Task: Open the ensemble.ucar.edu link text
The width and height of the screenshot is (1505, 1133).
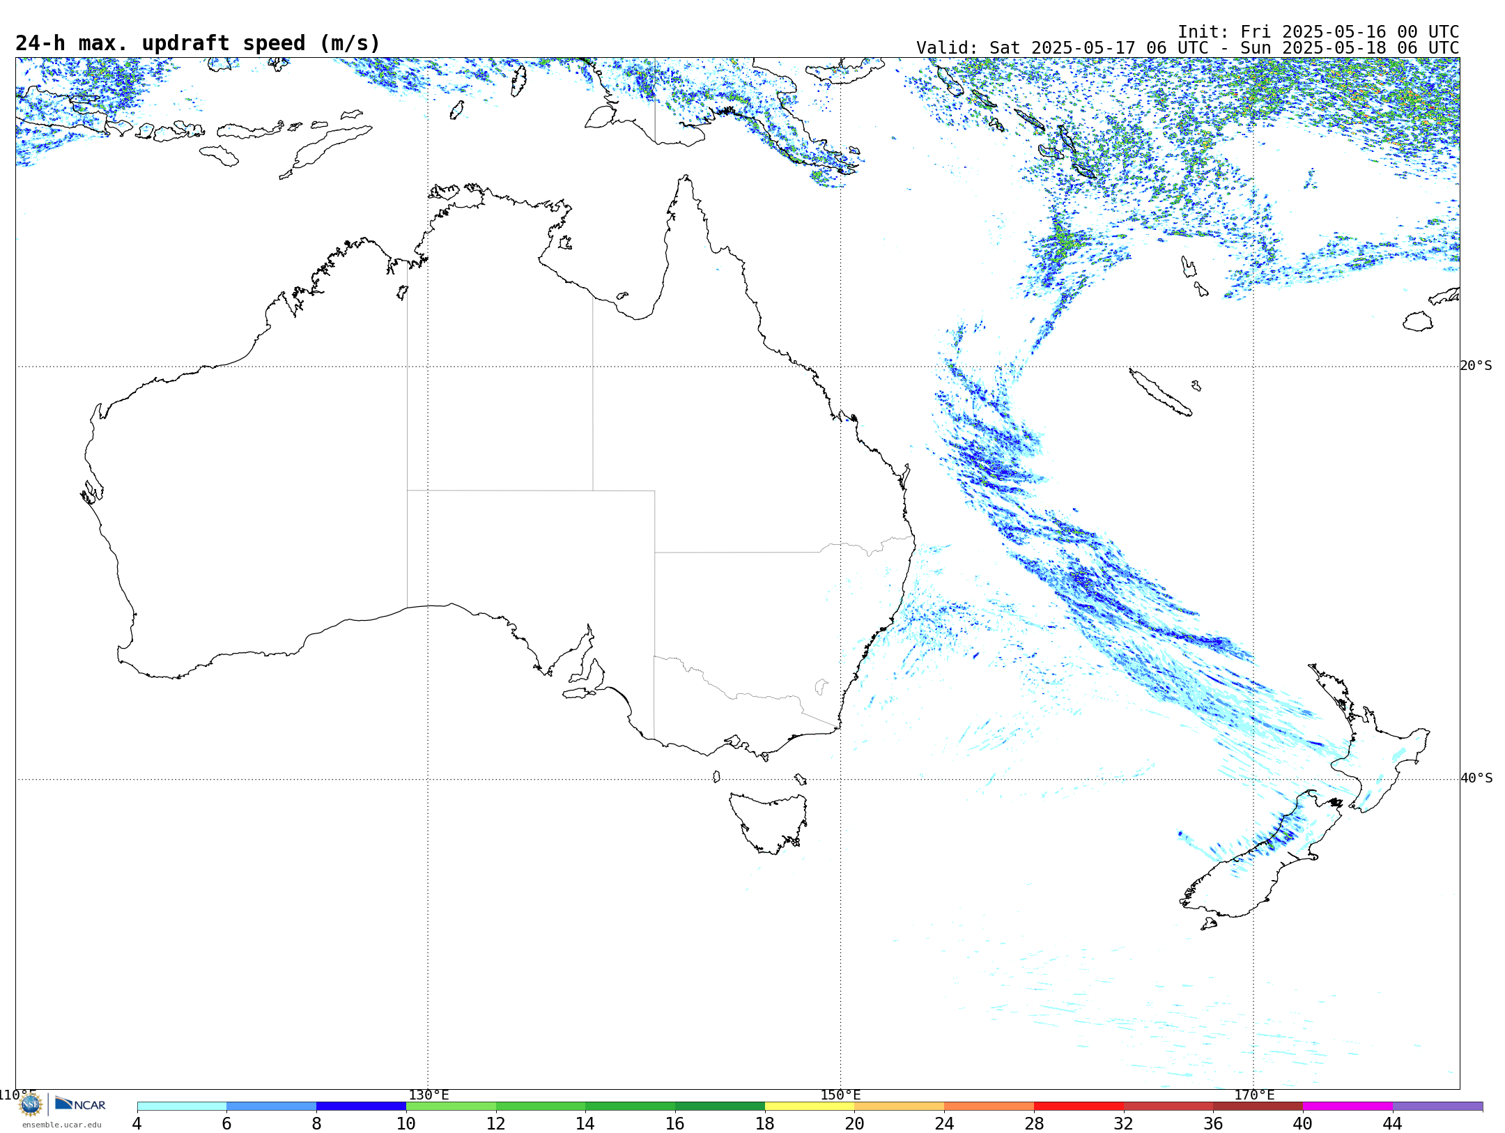Action: click(62, 1125)
